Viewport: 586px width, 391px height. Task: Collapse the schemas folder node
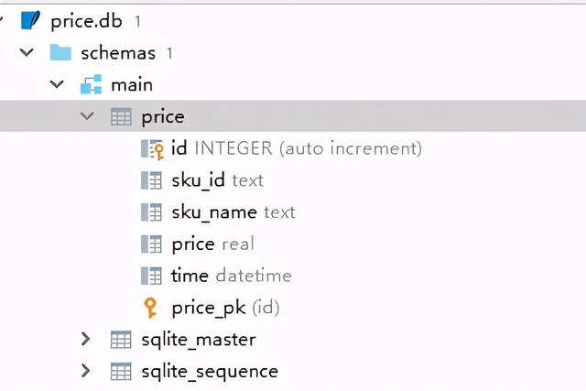click(x=27, y=52)
